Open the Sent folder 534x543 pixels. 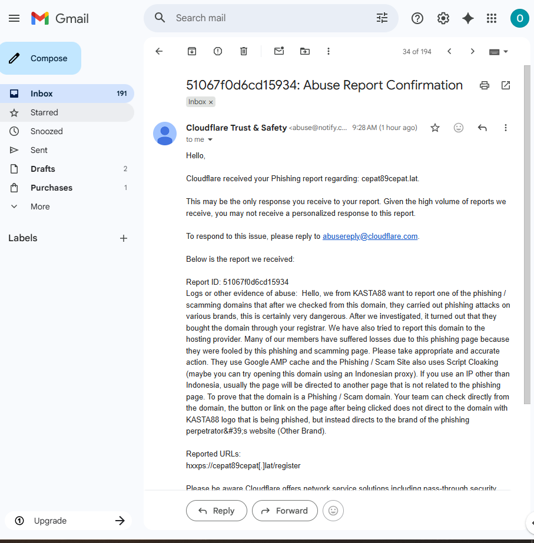point(67,150)
